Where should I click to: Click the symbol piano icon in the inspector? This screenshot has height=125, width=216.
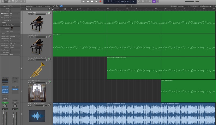tap(12, 28)
